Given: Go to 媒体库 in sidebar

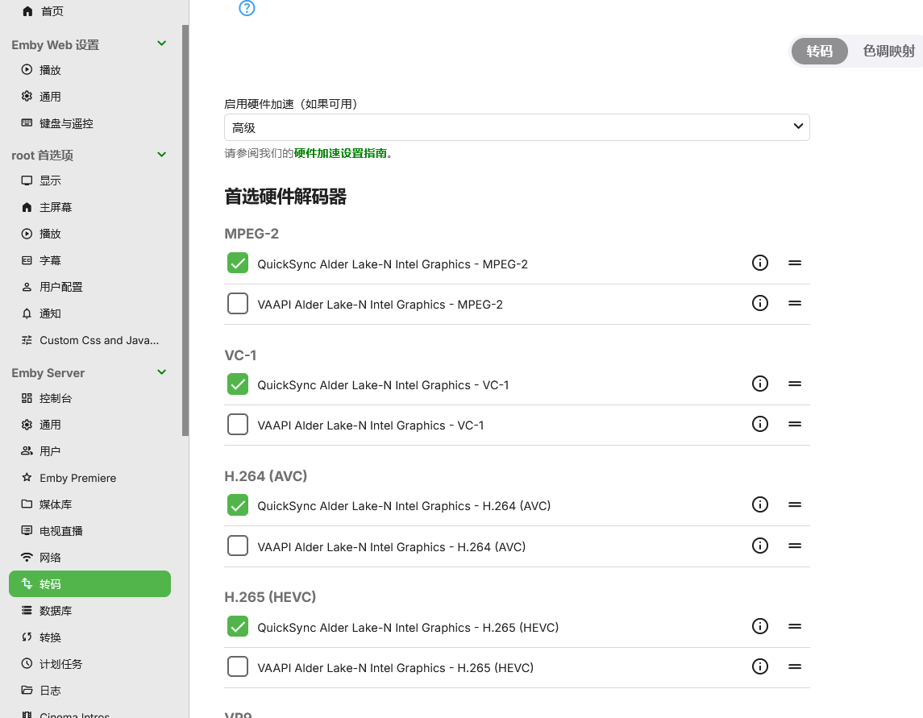Looking at the screenshot, I should pos(56,504).
